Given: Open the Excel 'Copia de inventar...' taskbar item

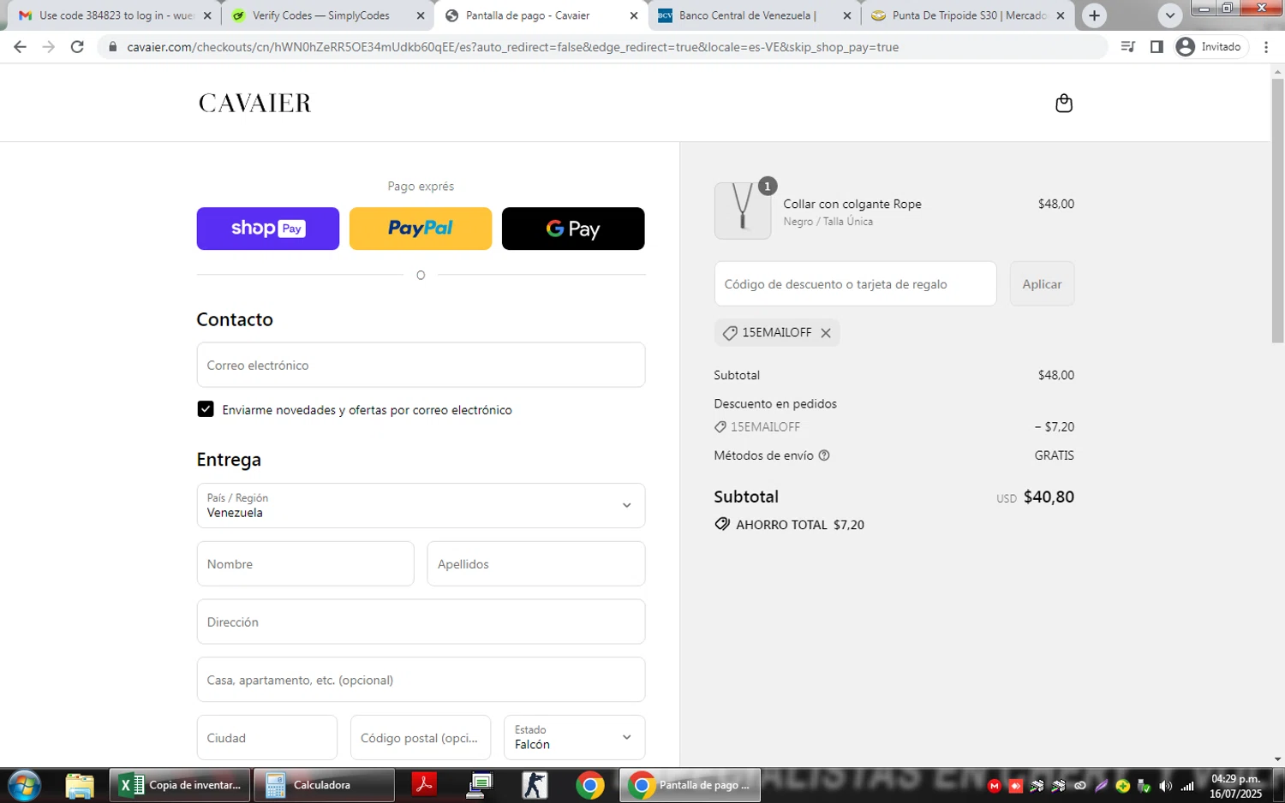Looking at the screenshot, I should 180,785.
